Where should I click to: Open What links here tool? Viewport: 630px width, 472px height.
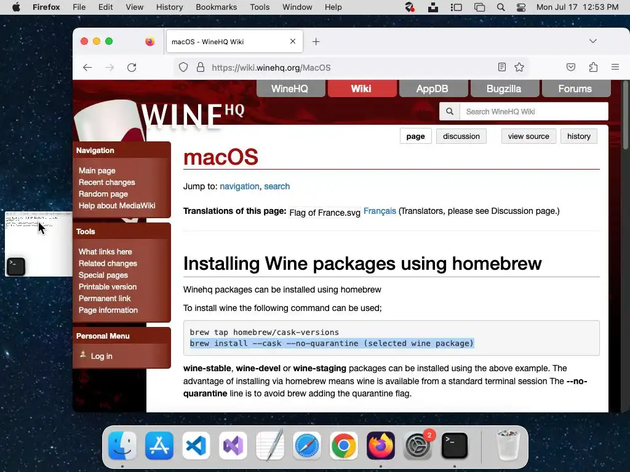[x=105, y=251]
